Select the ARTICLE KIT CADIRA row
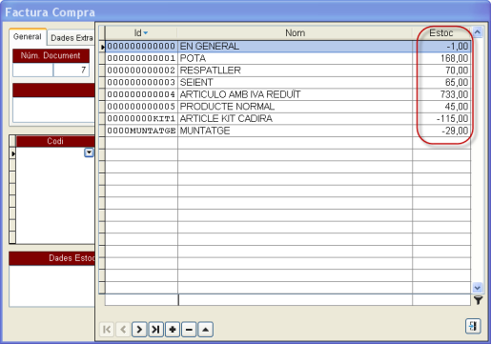Viewport: 491px width, 344px height. [288, 118]
